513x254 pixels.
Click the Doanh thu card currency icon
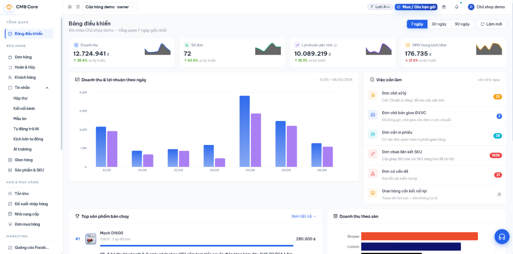coord(76,45)
